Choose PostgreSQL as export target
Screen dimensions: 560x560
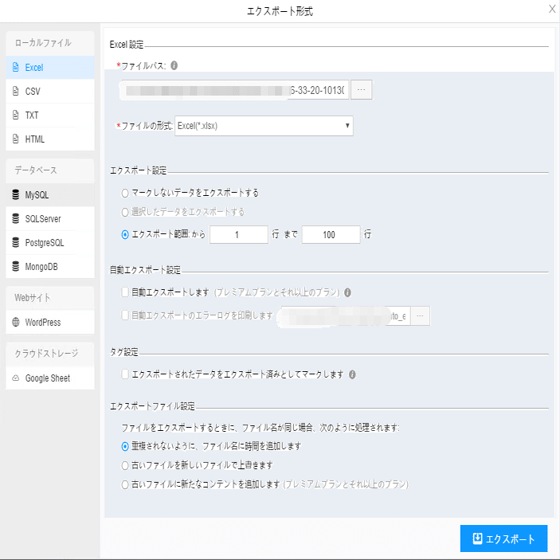[x=44, y=242]
